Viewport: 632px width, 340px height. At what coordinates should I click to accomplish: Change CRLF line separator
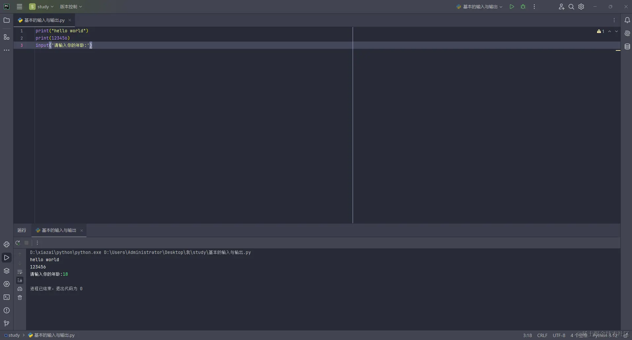click(x=542, y=335)
